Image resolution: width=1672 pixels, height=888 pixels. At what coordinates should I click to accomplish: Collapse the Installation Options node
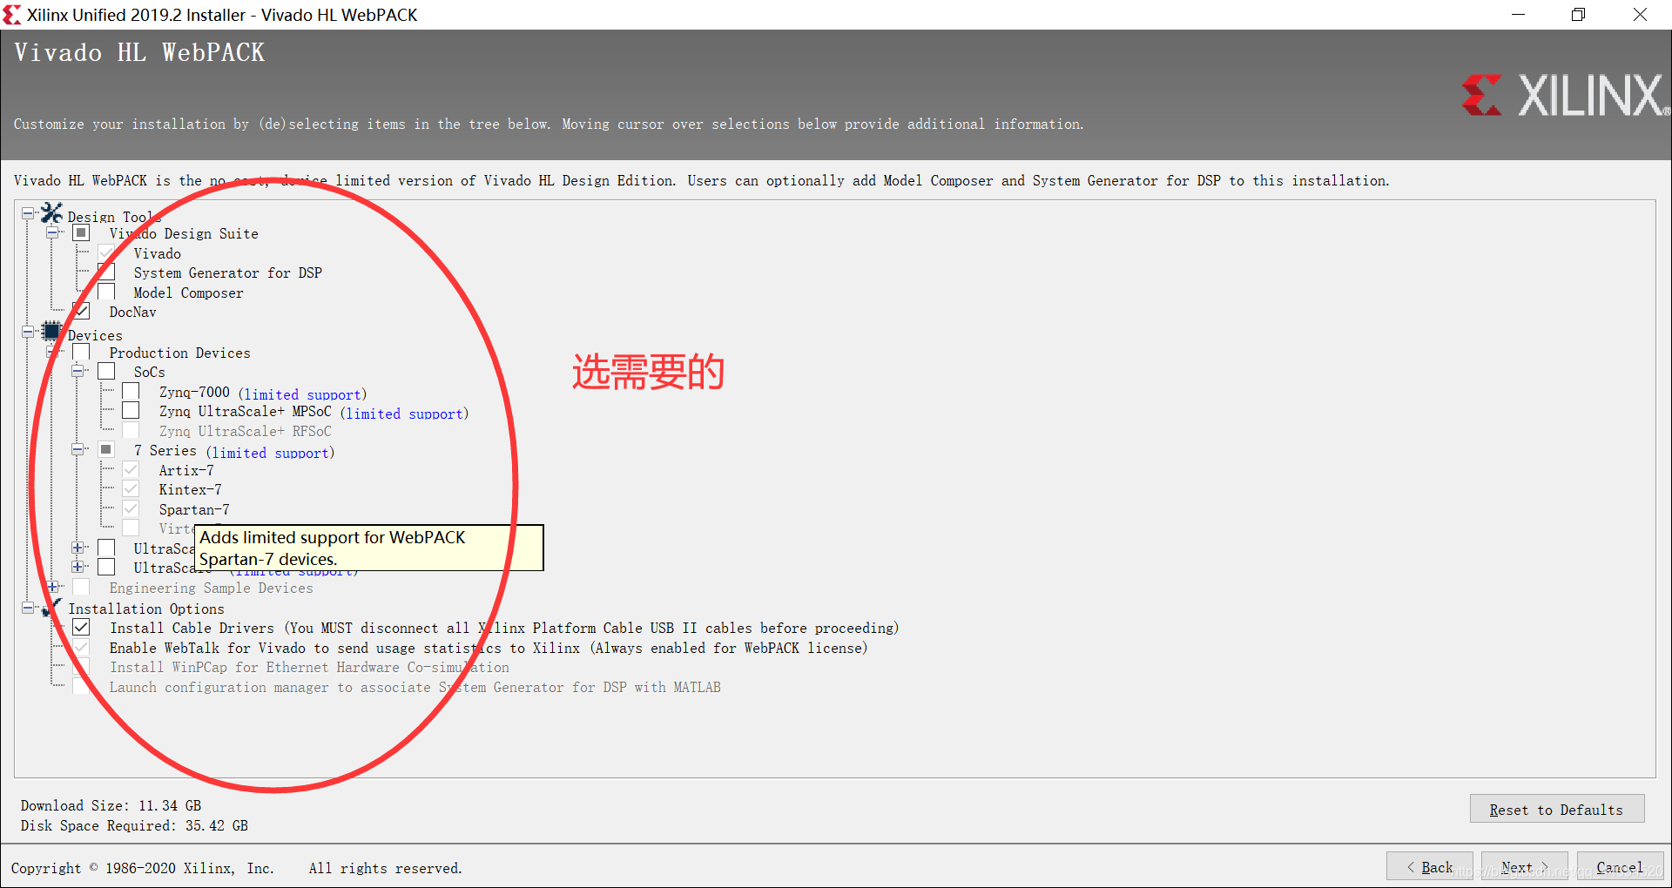[28, 608]
